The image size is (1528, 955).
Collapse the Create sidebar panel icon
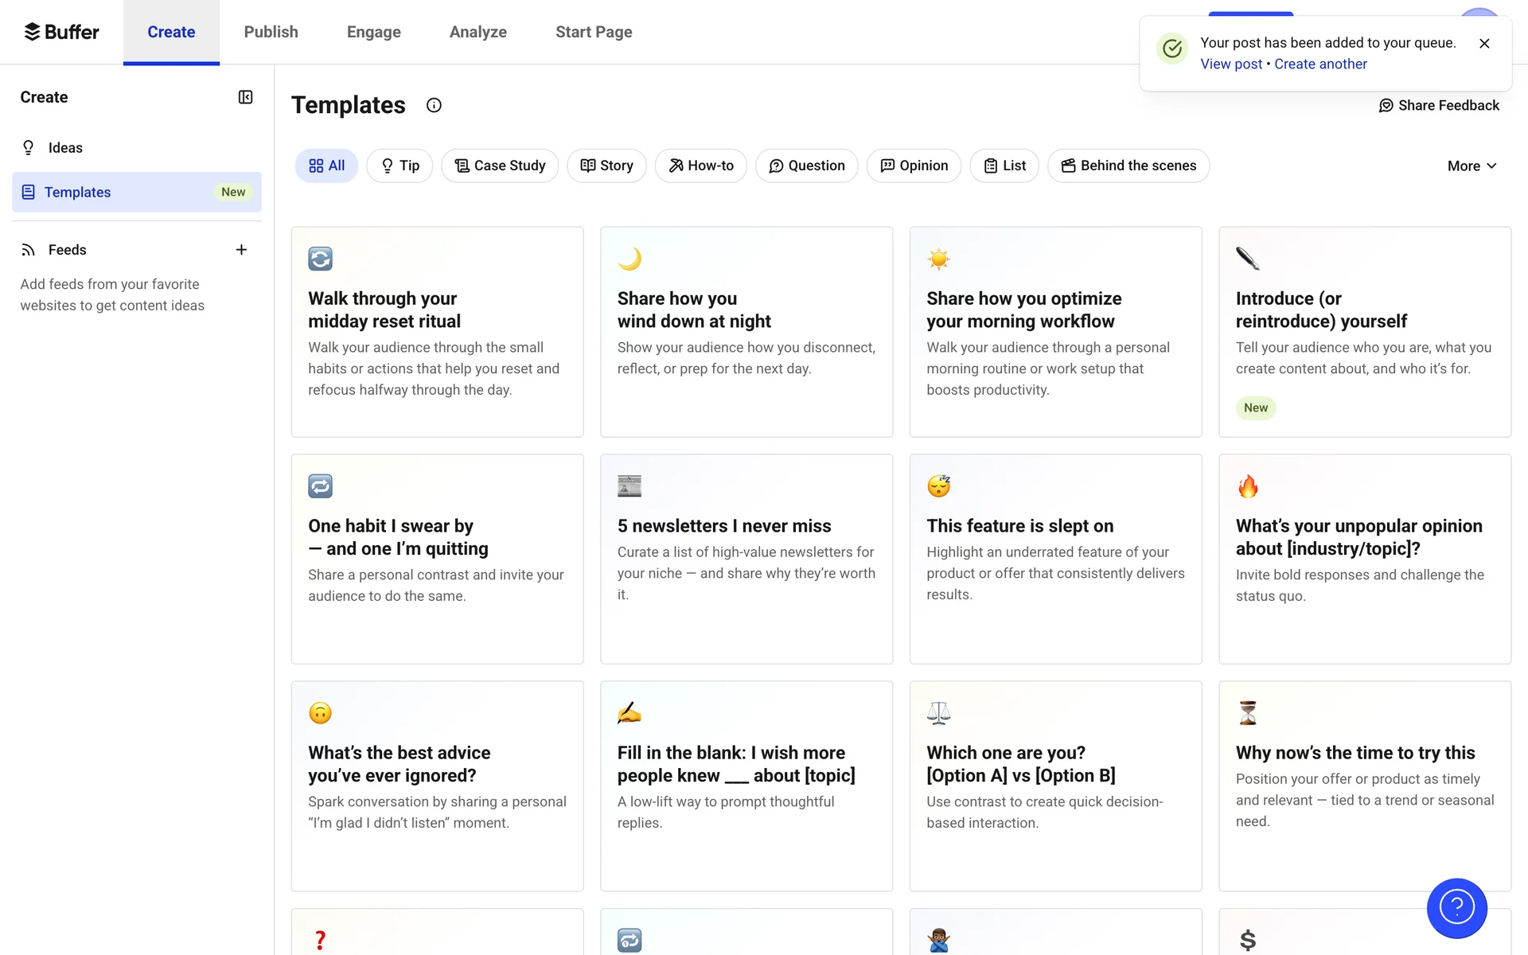coord(245,97)
